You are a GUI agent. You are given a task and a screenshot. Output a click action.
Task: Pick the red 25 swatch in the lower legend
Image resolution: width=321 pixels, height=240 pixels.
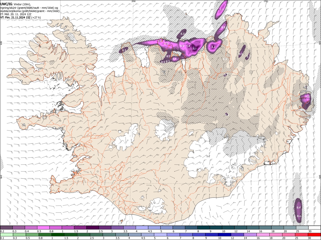pos(301,234)
